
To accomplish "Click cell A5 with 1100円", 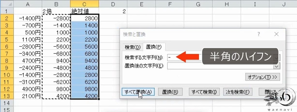I will tap(28, 40).
